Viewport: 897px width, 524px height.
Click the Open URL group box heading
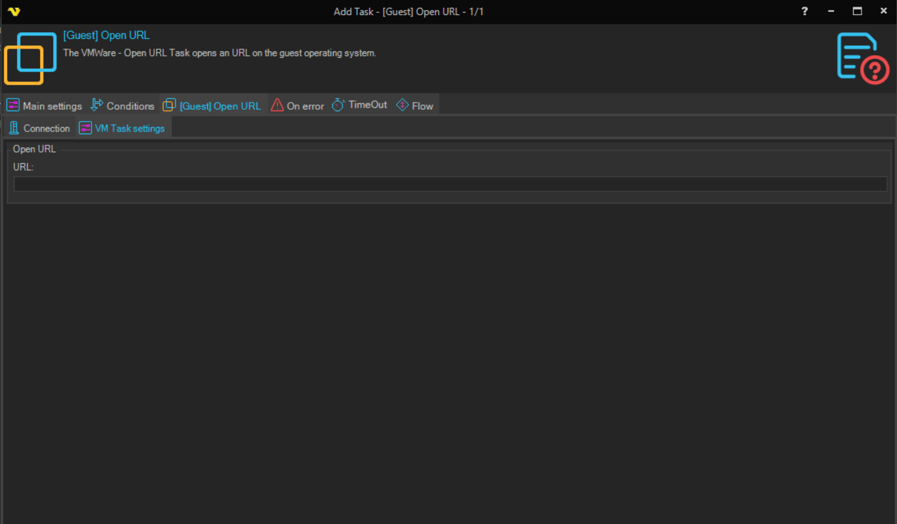click(x=34, y=149)
